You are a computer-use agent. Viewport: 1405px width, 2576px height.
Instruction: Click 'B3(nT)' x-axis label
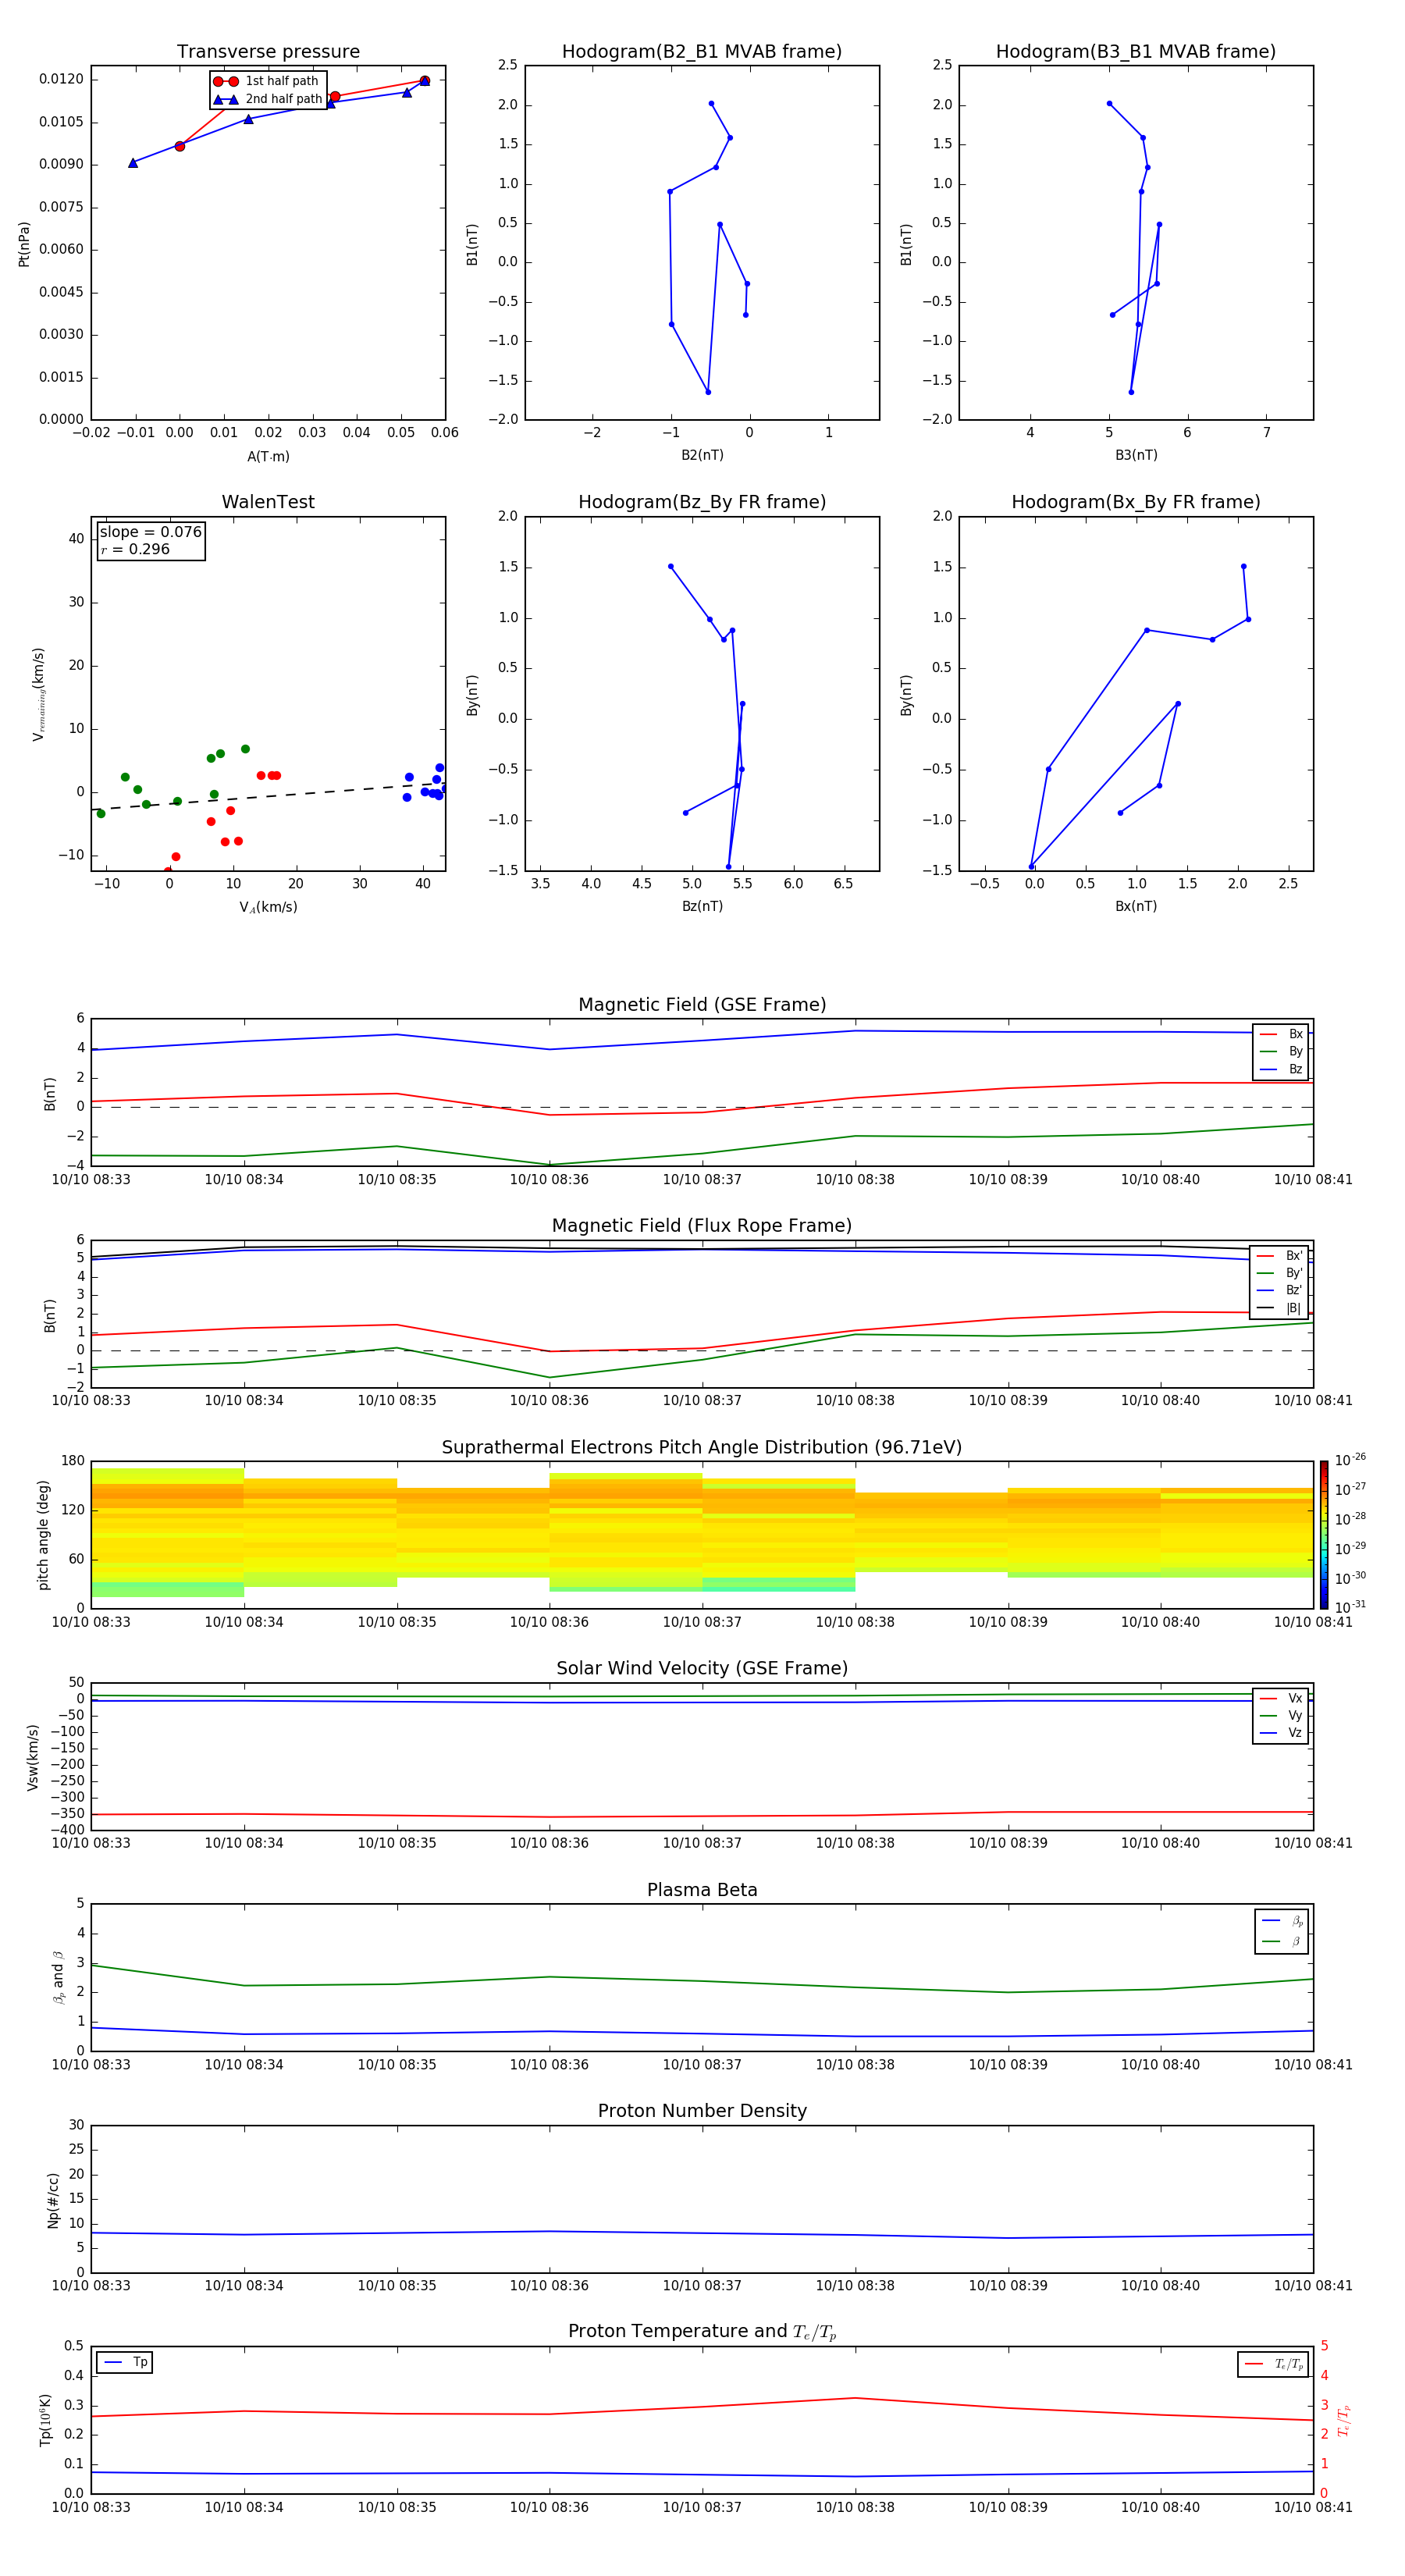pyautogui.click(x=1136, y=455)
